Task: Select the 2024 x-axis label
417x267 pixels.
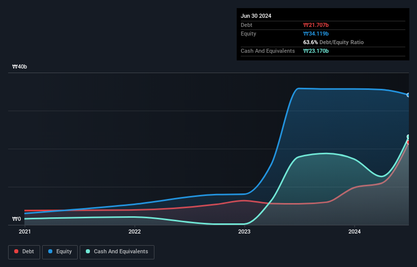Action: 355,231
